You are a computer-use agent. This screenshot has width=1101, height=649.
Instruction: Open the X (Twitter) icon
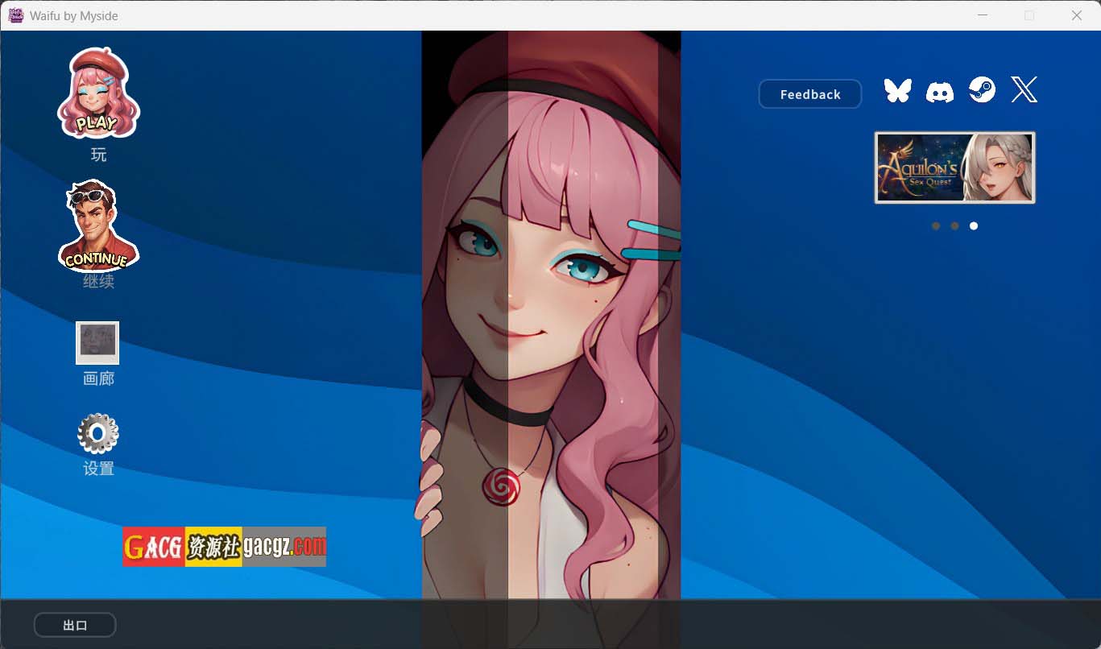pos(1024,89)
